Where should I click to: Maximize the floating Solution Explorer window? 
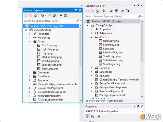click(76, 10)
